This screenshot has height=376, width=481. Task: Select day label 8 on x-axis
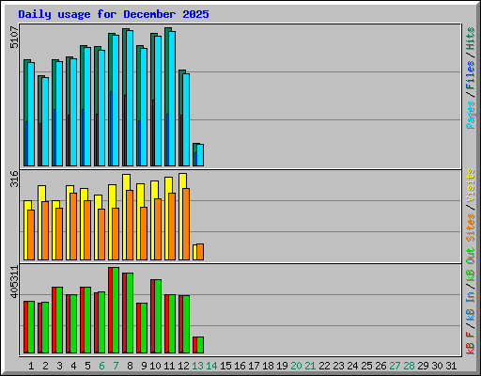click(130, 366)
